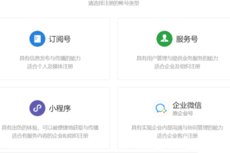
Task: Click text 适合企业客户注册
Action: coord(177,136)
